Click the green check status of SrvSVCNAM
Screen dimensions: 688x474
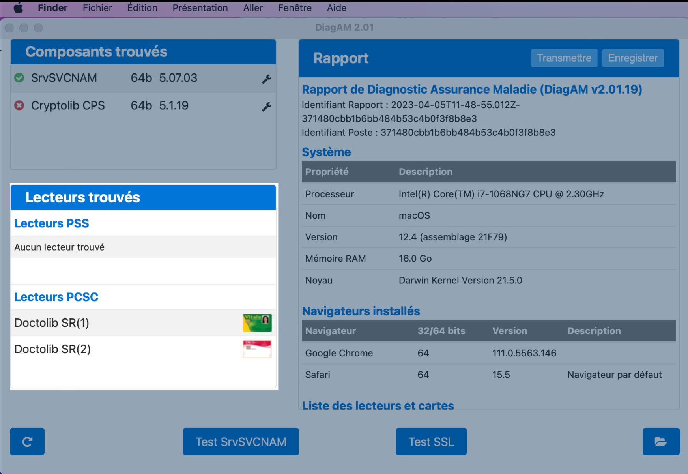[19, 78]
